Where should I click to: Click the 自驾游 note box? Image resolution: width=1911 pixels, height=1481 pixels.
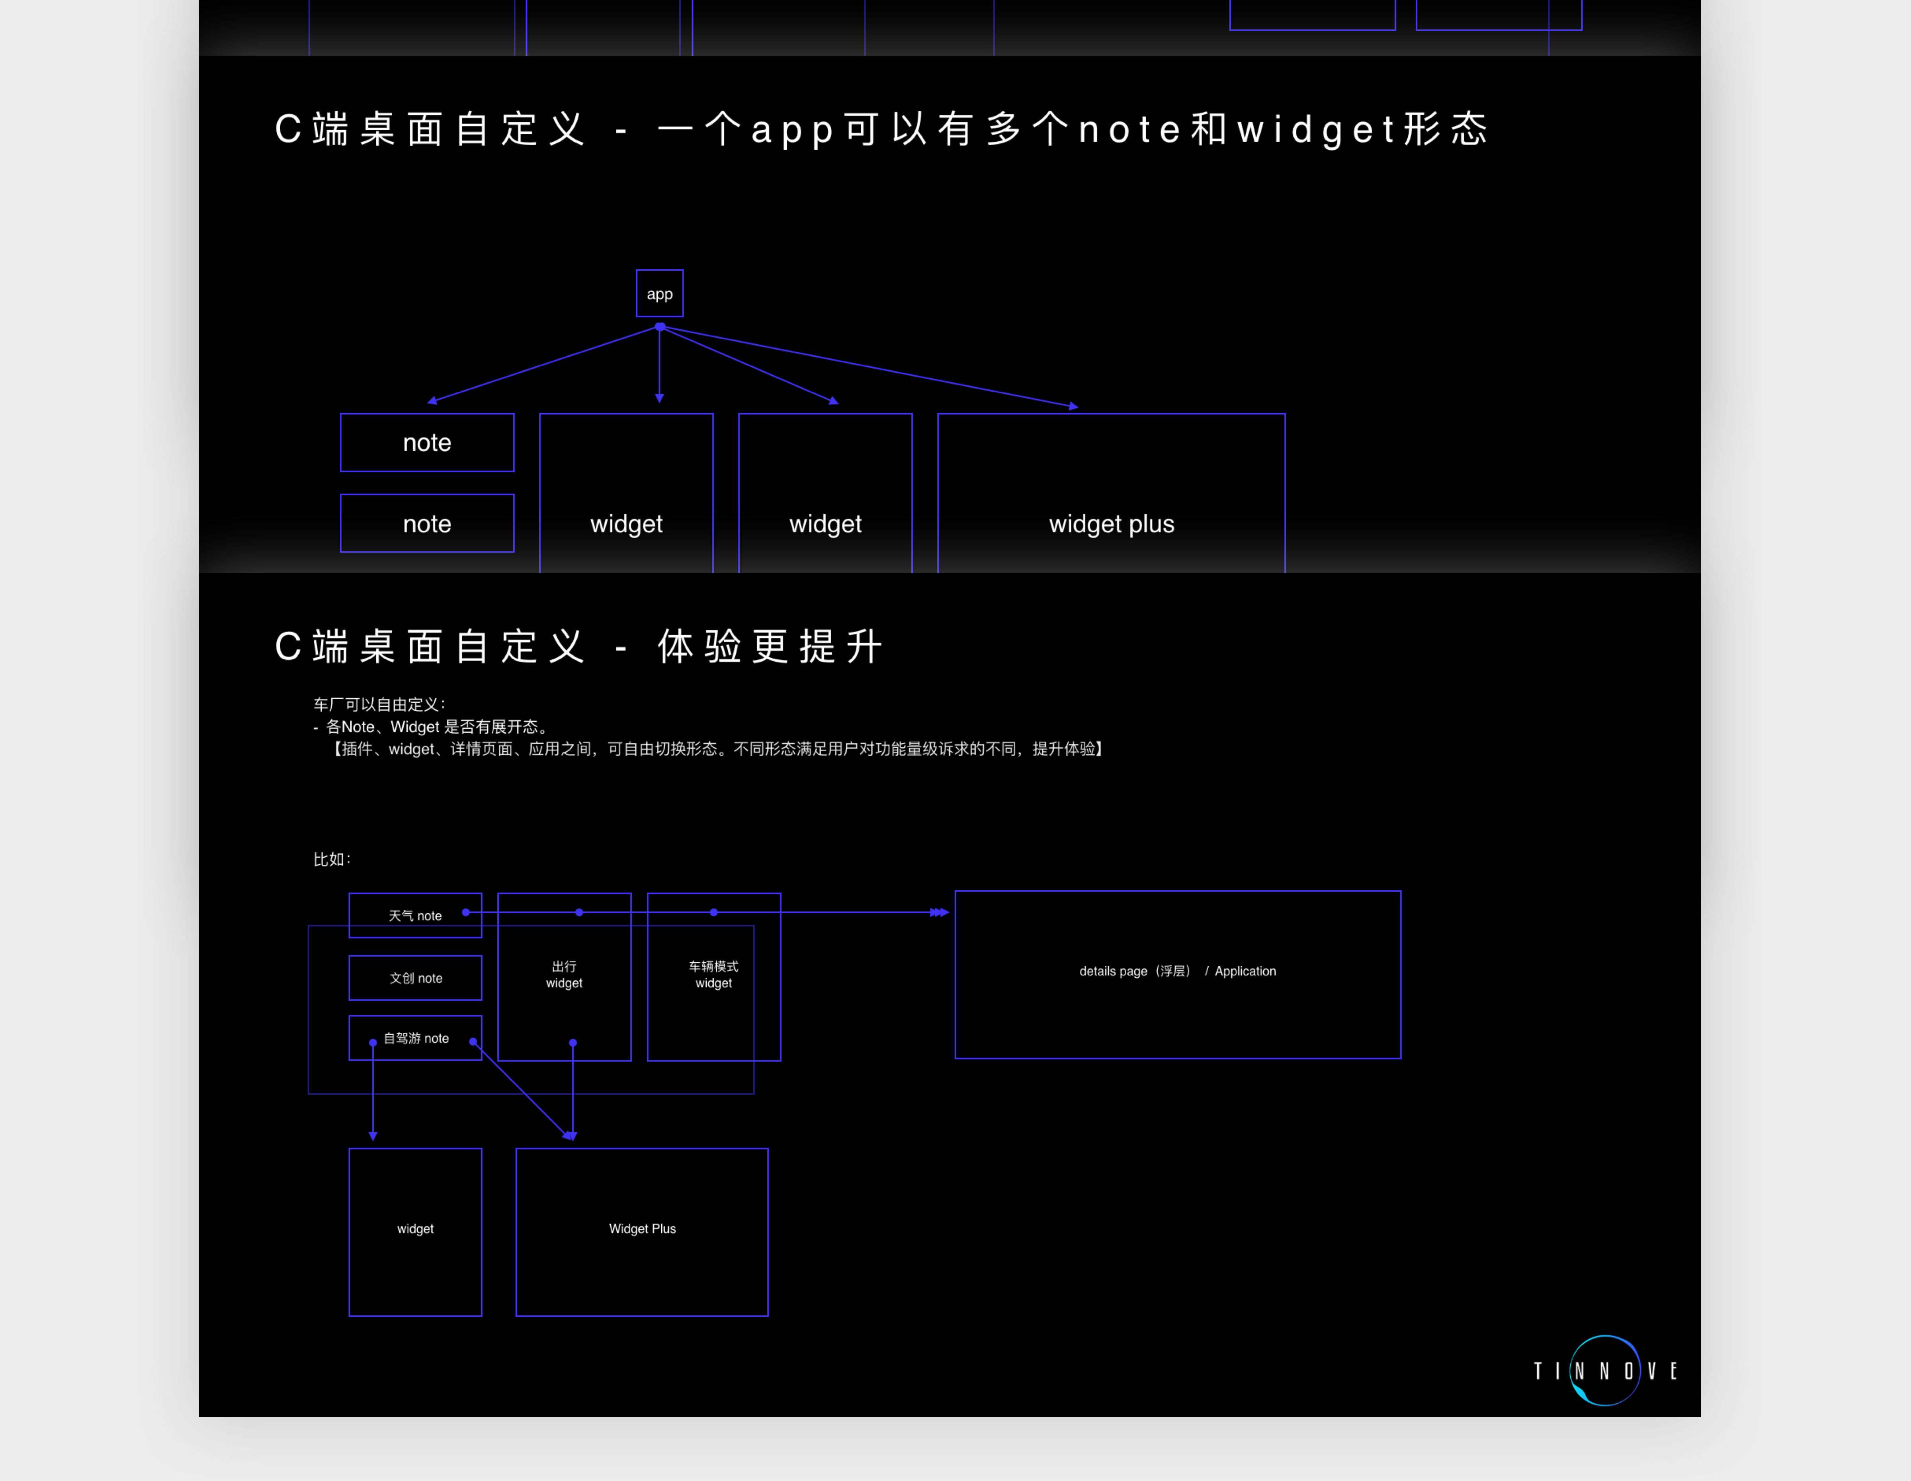click(x=416, y=1037)
